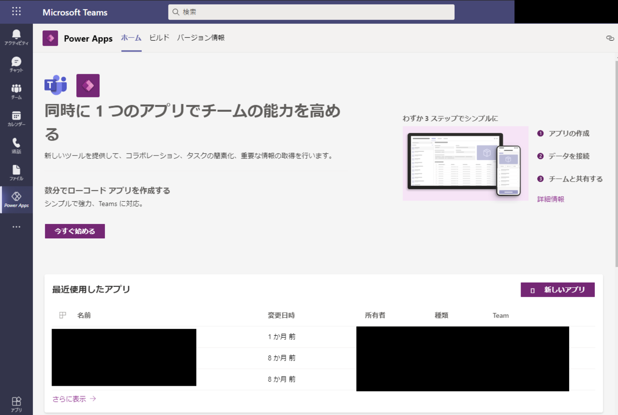Open チャット from the left sidebar
The height and width of the screenshot is (415, 618).
coord(16,64)
